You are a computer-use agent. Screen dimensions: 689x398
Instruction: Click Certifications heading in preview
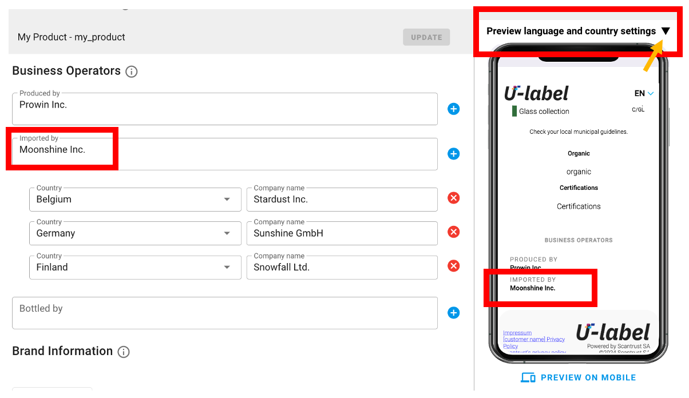(x=579, y=188)
